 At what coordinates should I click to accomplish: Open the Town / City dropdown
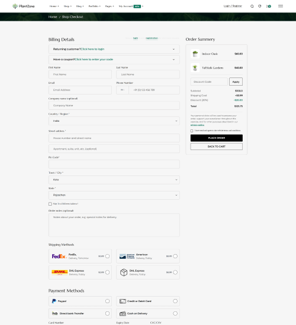click(114, 180)
